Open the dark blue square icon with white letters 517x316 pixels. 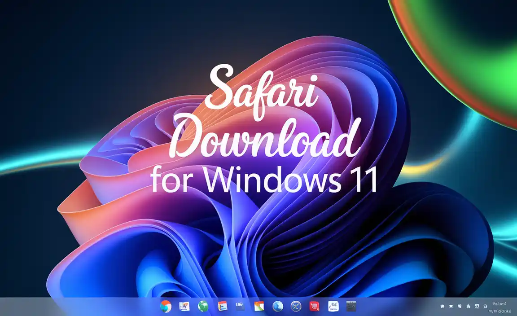click(x=240, y=307)
